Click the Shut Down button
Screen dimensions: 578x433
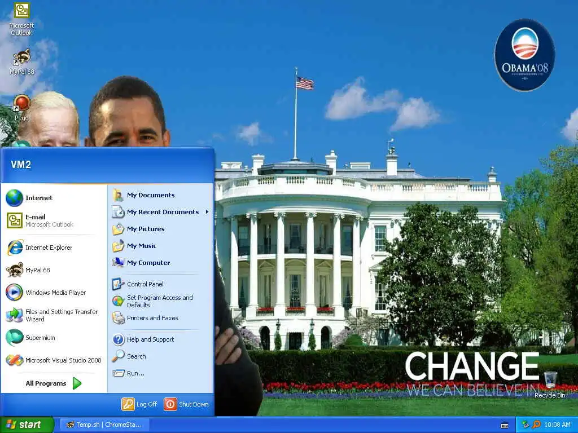(186, 404)
